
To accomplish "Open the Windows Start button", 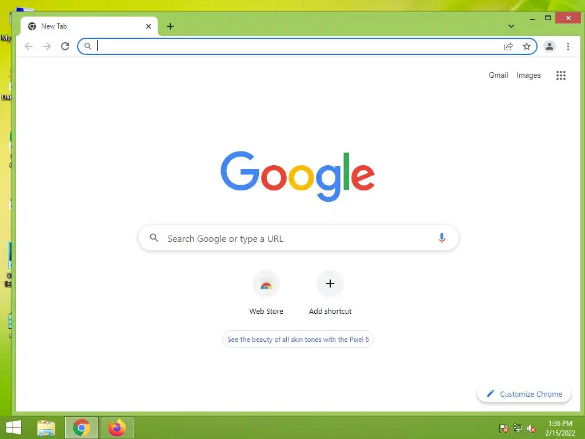I will (14, 428).
